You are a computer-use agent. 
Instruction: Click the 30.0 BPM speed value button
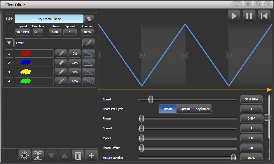click(23, 32)
